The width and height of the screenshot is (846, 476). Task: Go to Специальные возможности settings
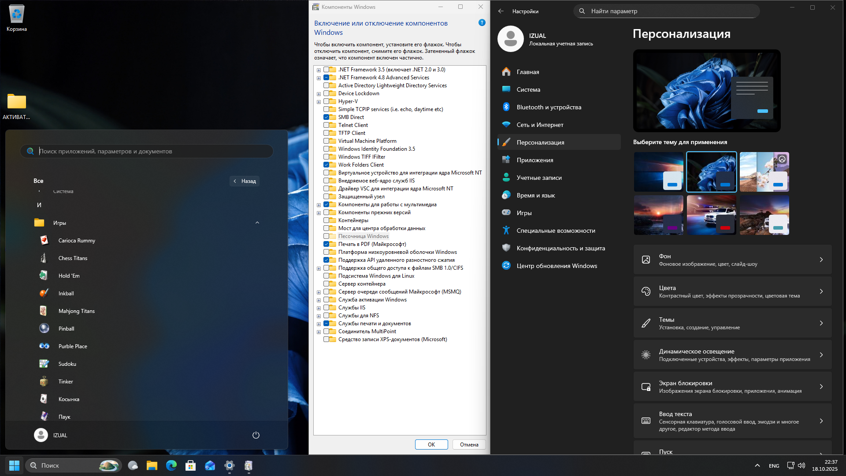click(556, 231)
